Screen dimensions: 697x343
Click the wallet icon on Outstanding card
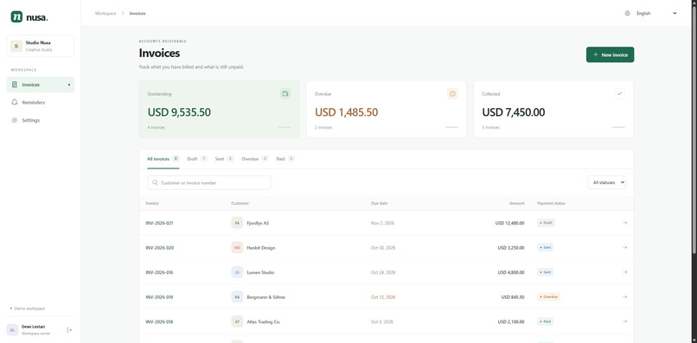285,94
